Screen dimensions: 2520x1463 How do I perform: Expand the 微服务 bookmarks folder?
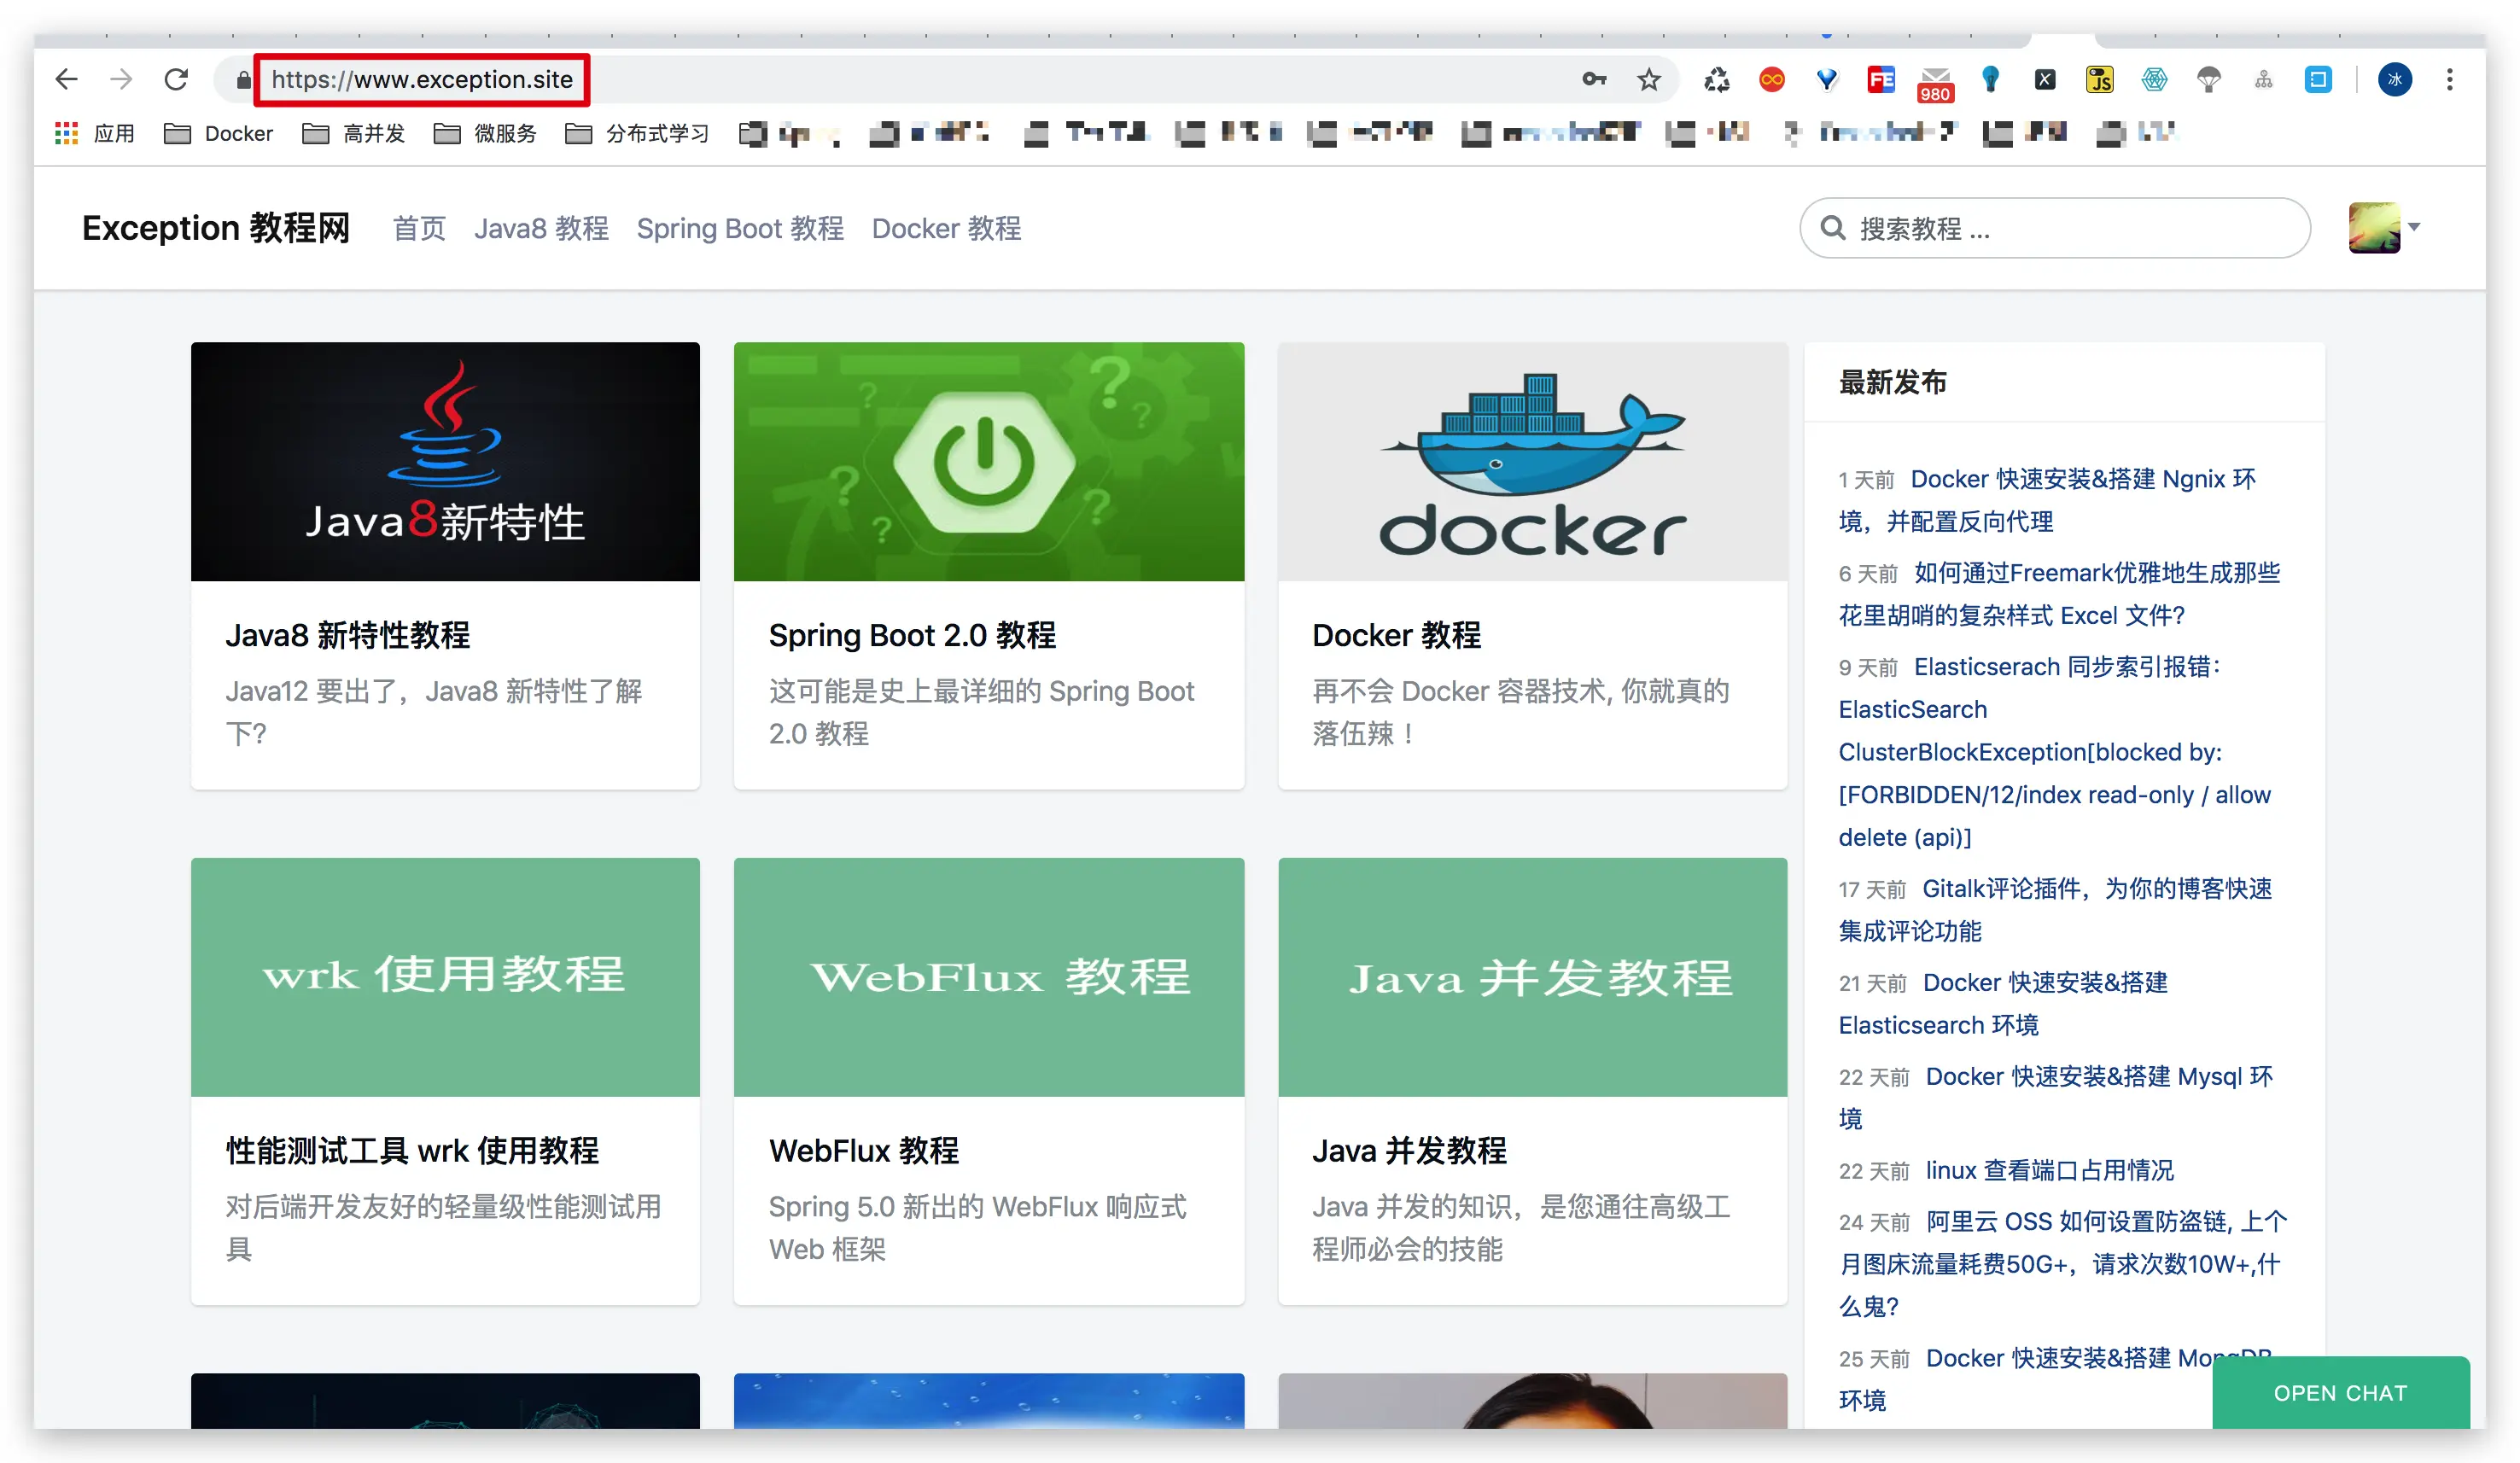tap(485, 133)
